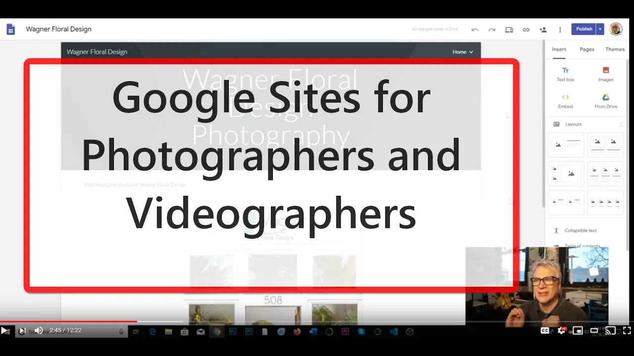Click the page canvas vertical scrollbar
This screenshot has height=356, width=634.
pos(544,124)
